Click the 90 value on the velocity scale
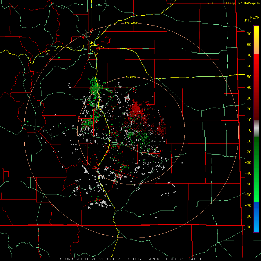 tap(249, 34)
